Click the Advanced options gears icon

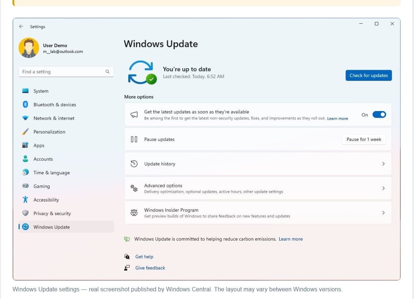click(x=134, y=188)
